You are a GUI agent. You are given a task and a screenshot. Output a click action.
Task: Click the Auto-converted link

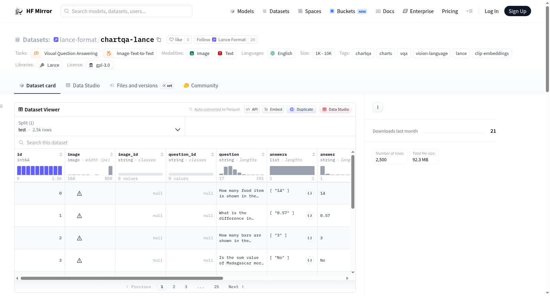[208, 110]
